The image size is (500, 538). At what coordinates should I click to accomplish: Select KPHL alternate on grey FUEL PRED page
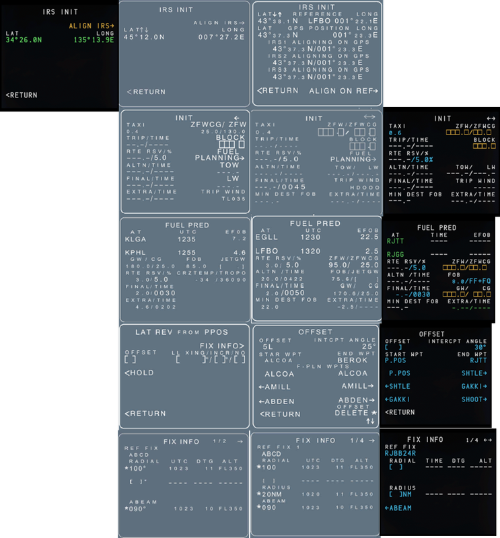click(x=135, y=253)
